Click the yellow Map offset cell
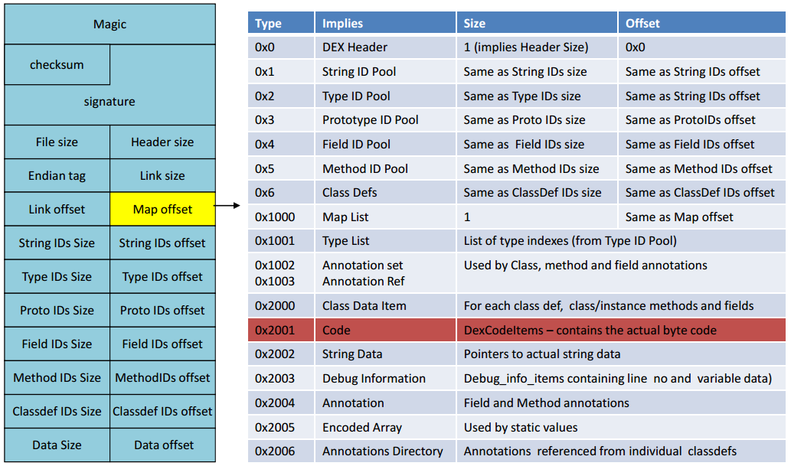This screenshot has width=791, height=466. (x=162, y=209)
